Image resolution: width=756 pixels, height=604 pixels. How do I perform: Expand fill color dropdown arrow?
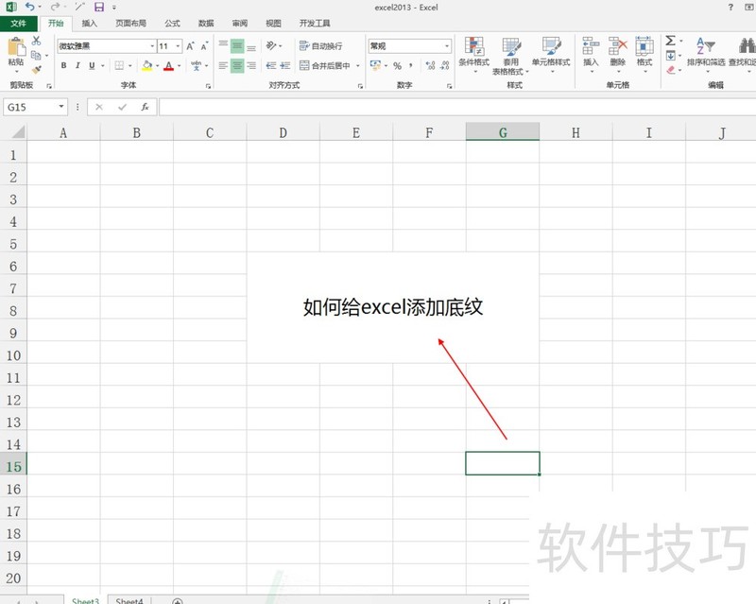tap(157, 65)
